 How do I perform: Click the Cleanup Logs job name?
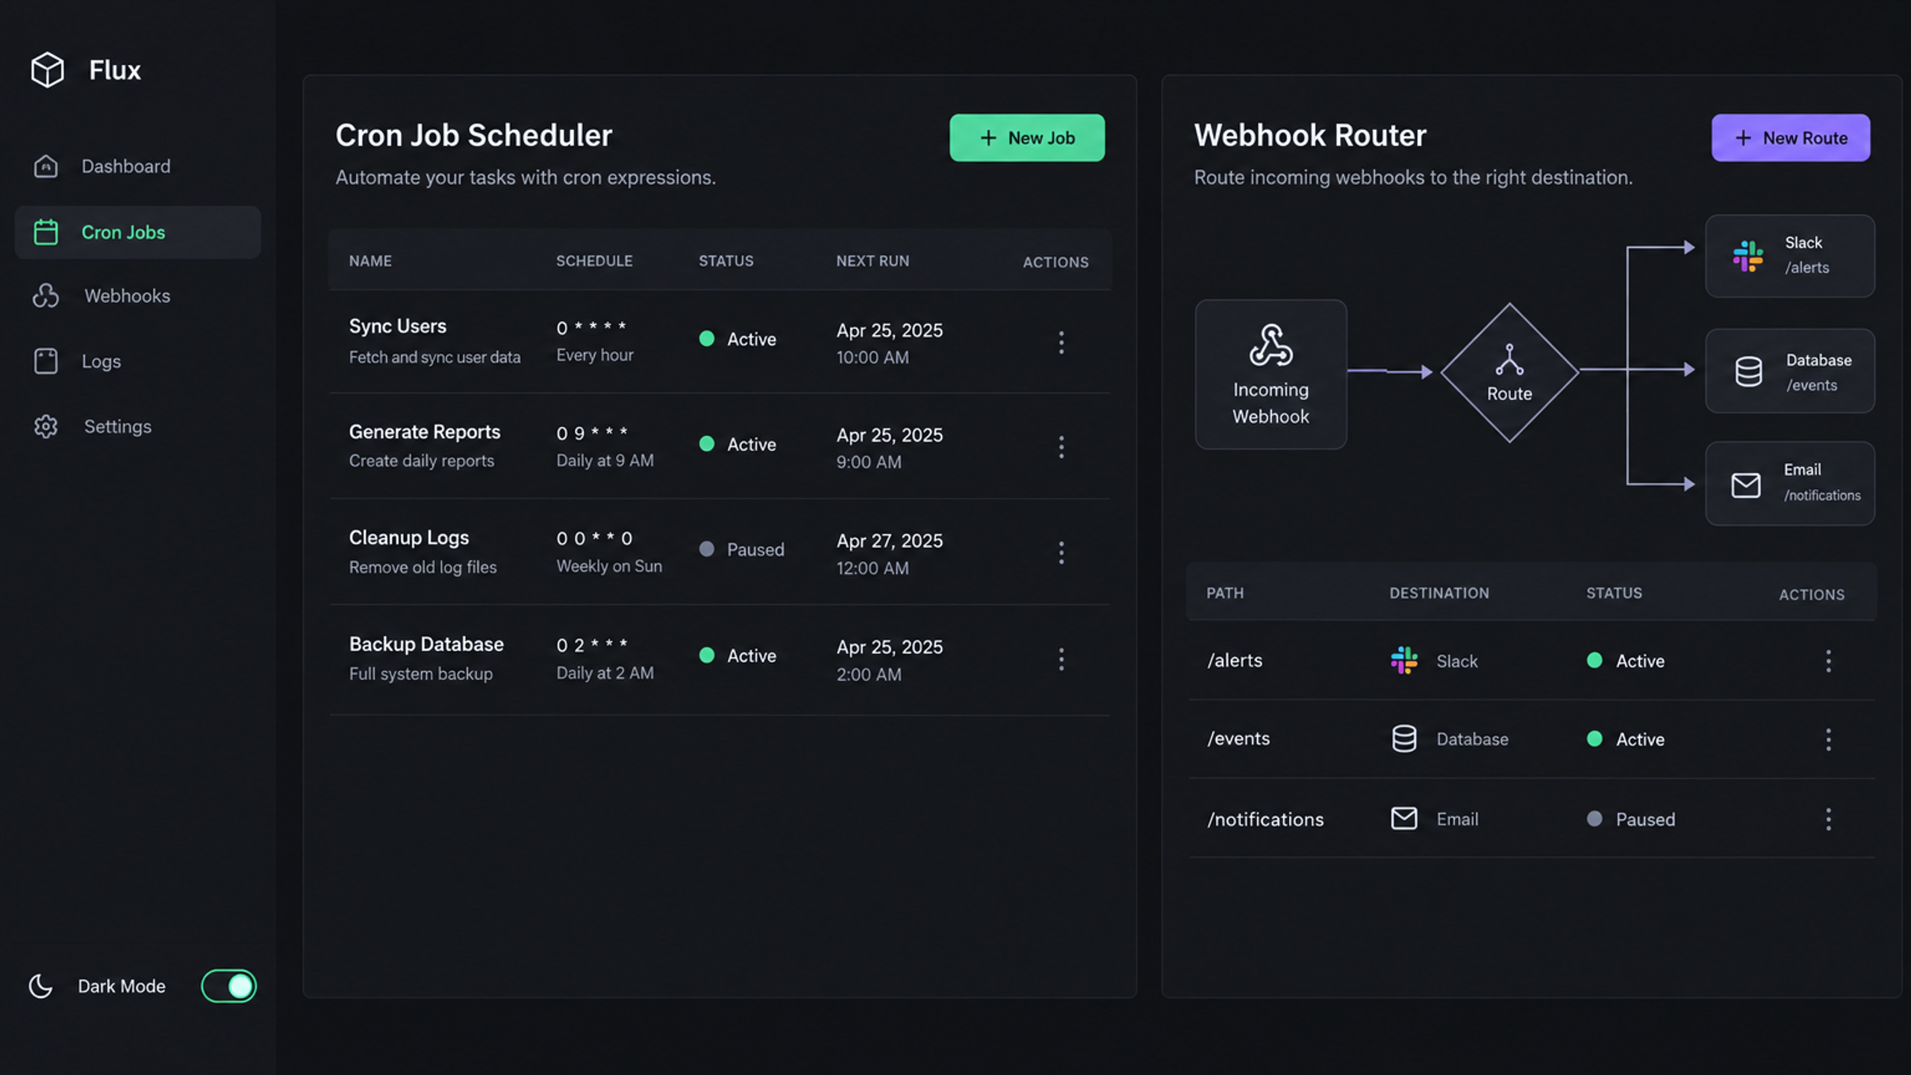409,537
